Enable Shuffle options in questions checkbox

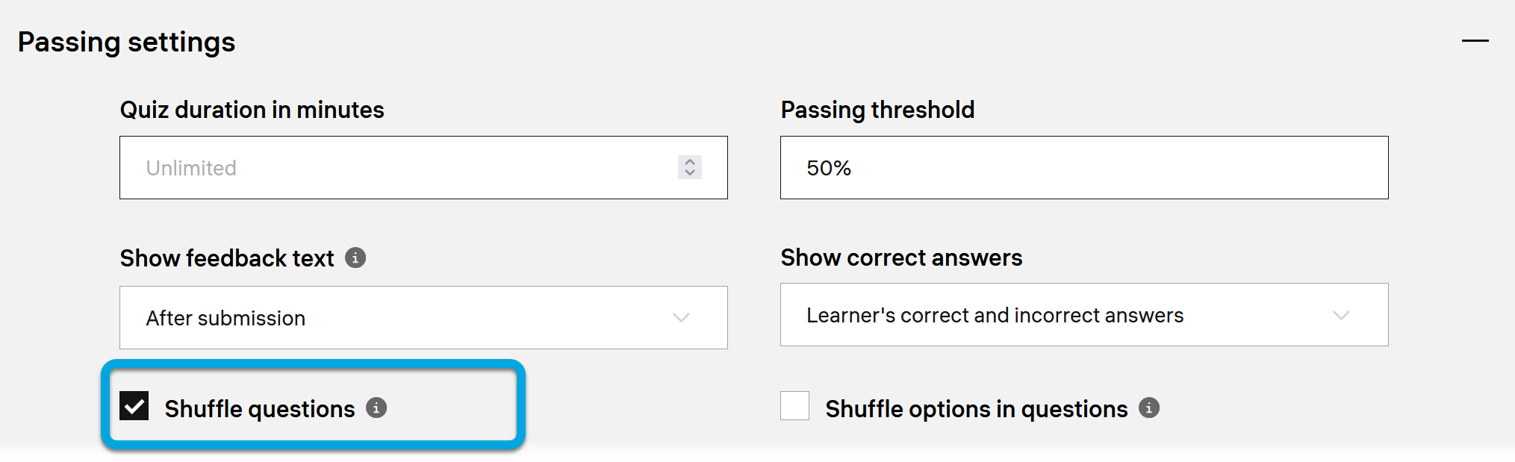794,406
